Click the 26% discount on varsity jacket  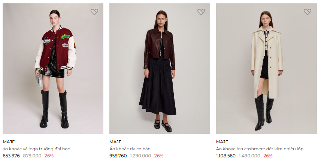pyautogui.click(x=49, y=156)
